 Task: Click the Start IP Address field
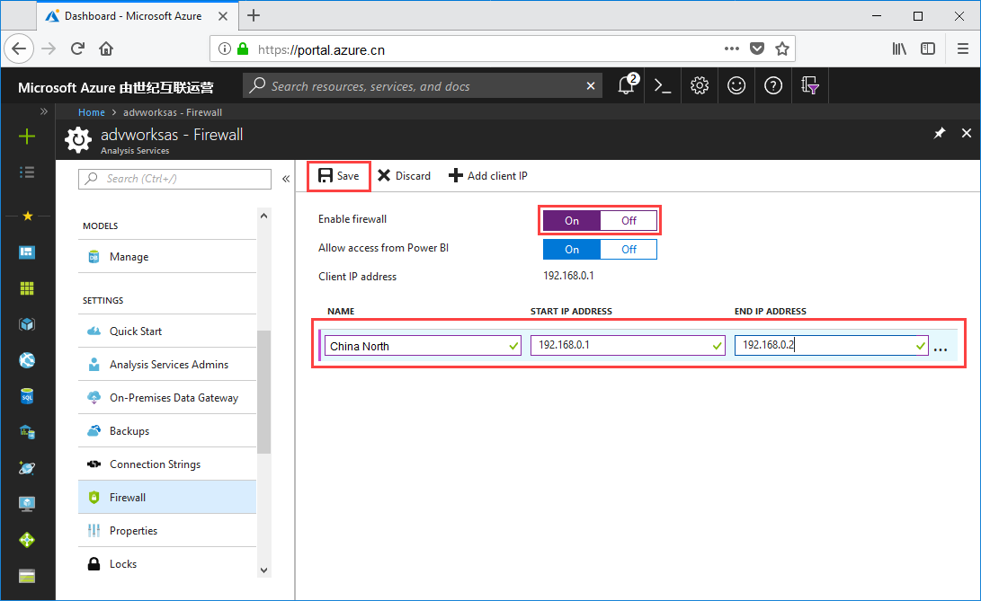tap(628, 345)
